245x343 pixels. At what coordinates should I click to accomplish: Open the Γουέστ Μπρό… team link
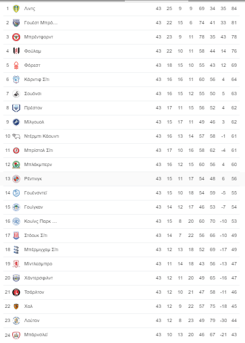click(x=40, y=23)
